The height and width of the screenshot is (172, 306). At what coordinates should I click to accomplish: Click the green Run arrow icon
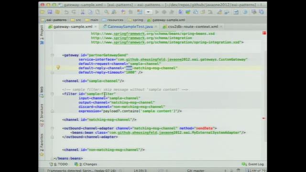[x=157, y=12]
